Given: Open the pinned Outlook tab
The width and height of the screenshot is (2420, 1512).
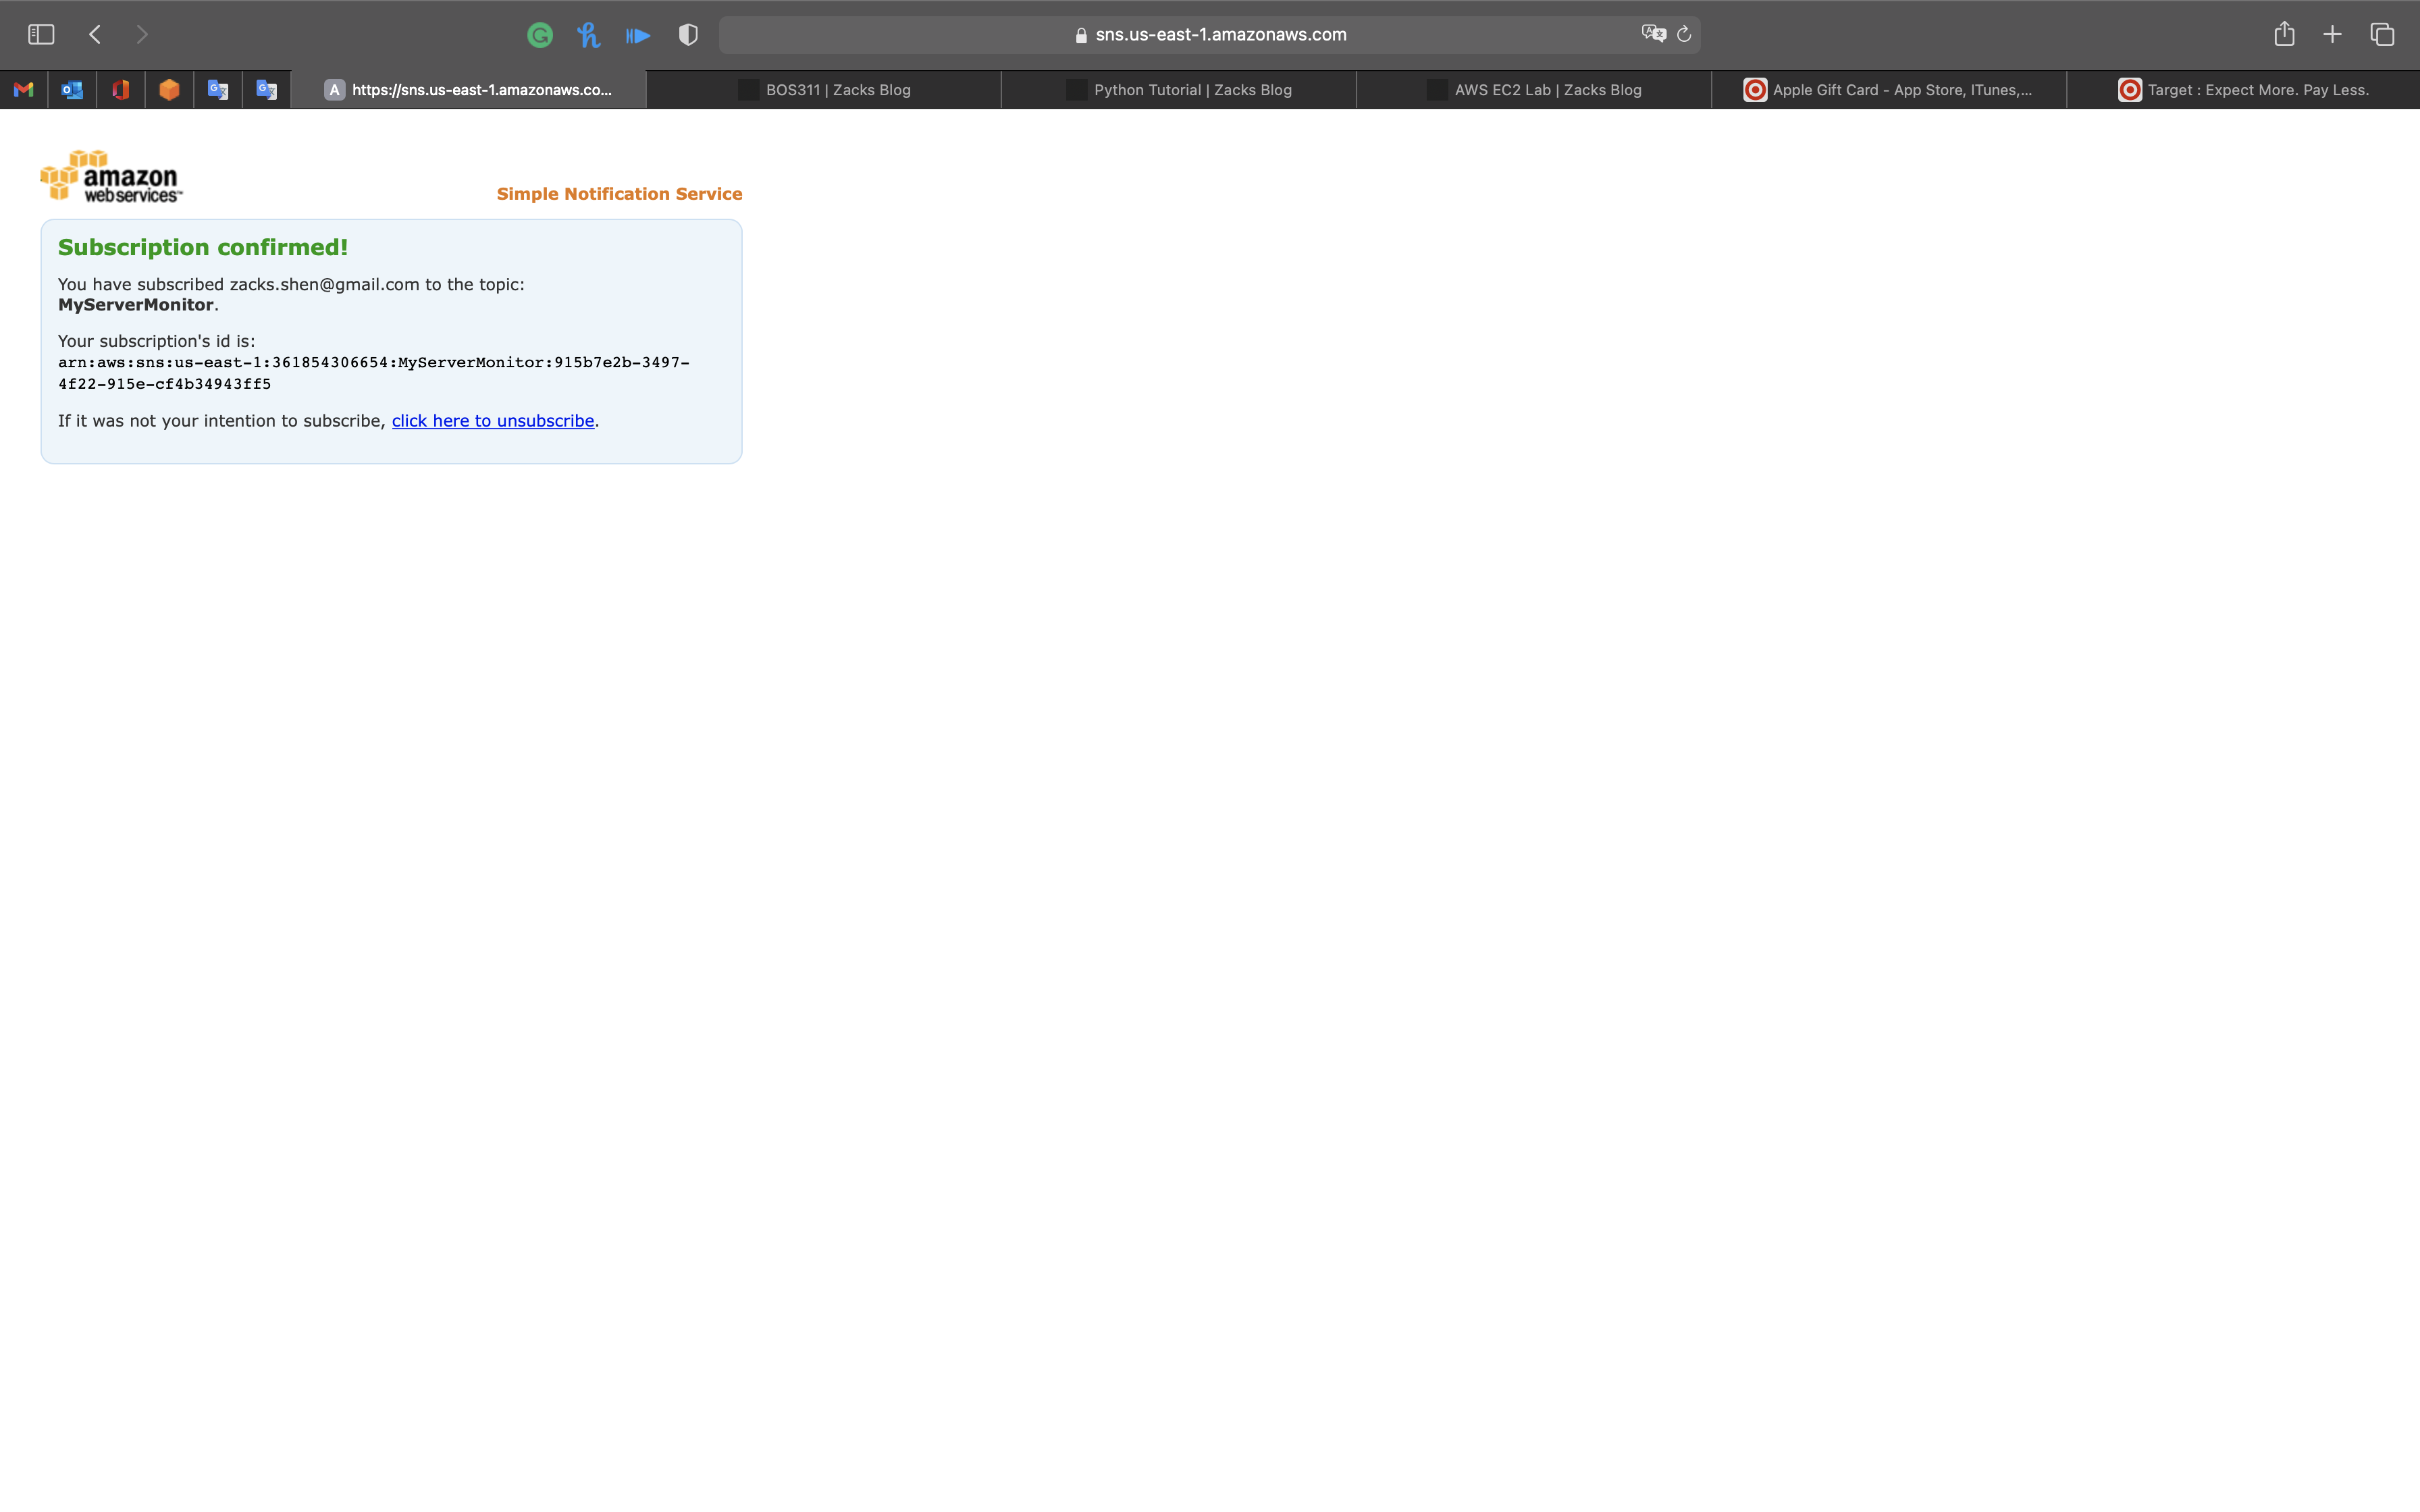Looking at the screenshot, I should pyautogui.click(x=72, y=90).
